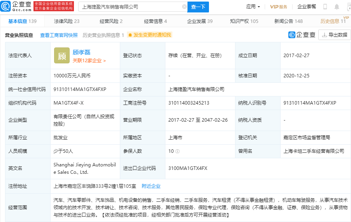Switch to 法律风险 tab
Viewport: 351px width, 222px height.
[67, 21]
